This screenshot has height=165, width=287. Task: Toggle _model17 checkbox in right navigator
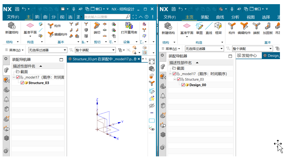pos(174,74)
